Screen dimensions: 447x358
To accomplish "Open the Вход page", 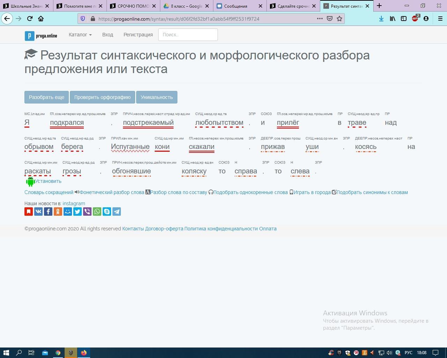I will (x=108, y=35).
